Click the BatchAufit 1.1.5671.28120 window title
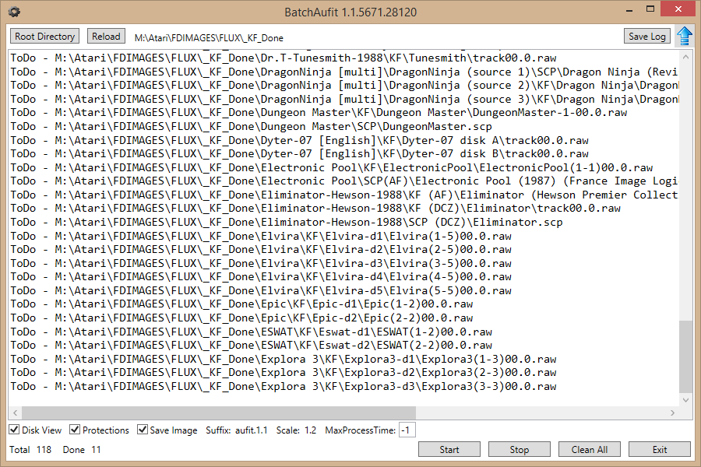 [350, 12]
